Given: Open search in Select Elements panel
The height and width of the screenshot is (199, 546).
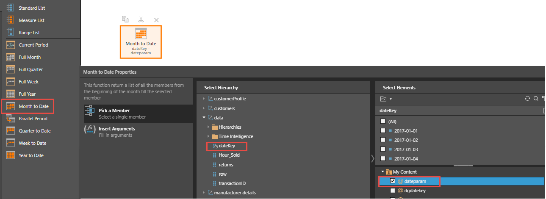Looking at the screenshot, I should pyautogui.click(x=536, y=99).
